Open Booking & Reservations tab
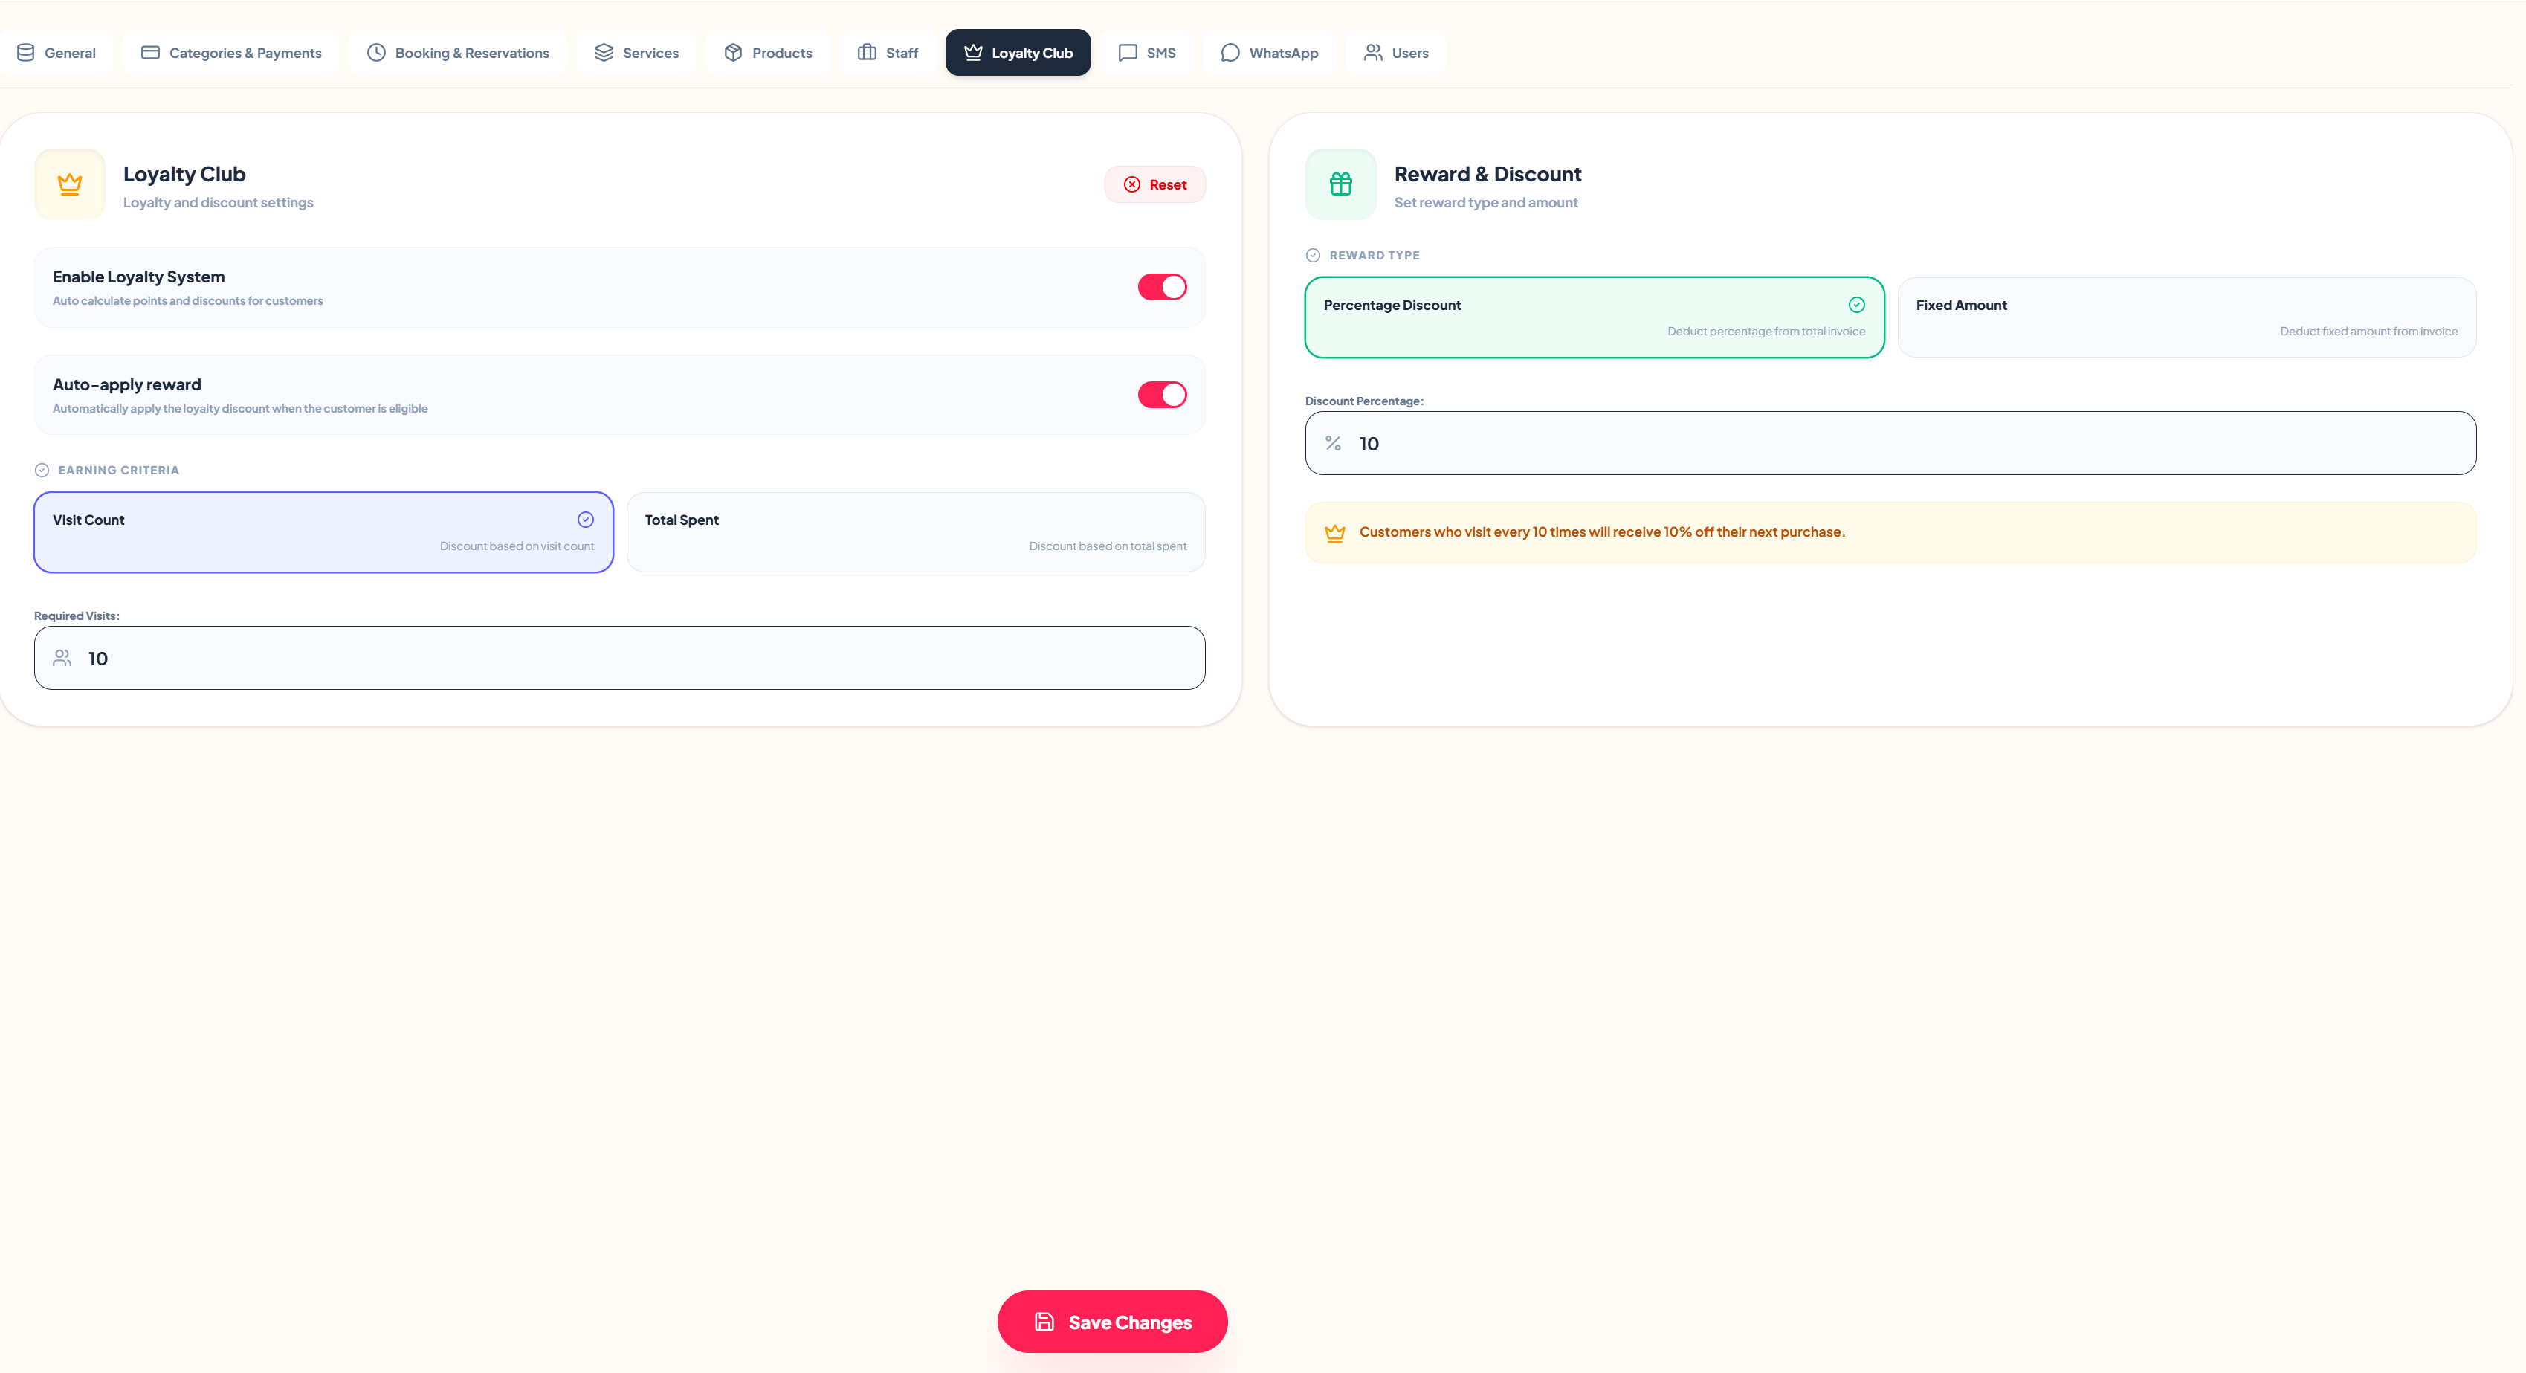Image resolution: width=2526 pixels, height=1373 pixels. click(458, 53)
